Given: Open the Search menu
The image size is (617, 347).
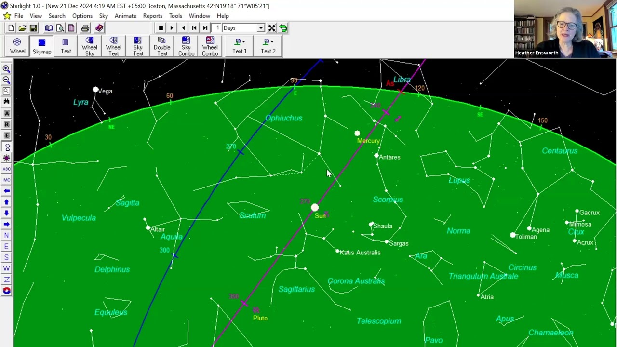Looking at the screenshot, I should coord(57,16).
